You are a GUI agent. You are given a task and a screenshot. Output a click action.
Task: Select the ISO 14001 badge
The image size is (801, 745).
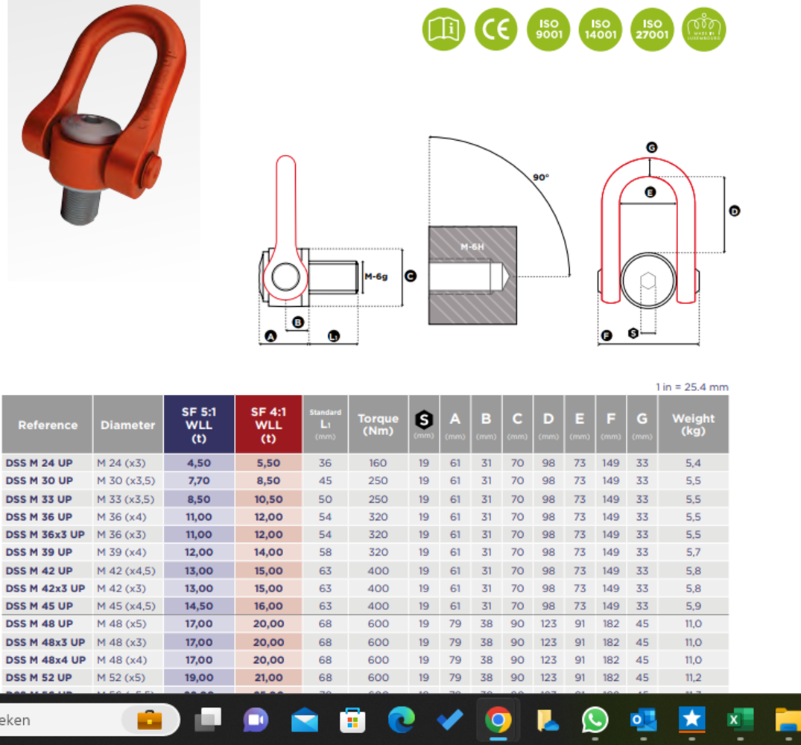click(x=600, y=30)
